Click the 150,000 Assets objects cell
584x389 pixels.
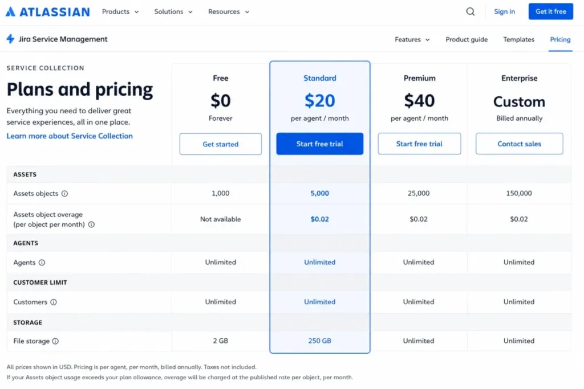pos(519,194)
